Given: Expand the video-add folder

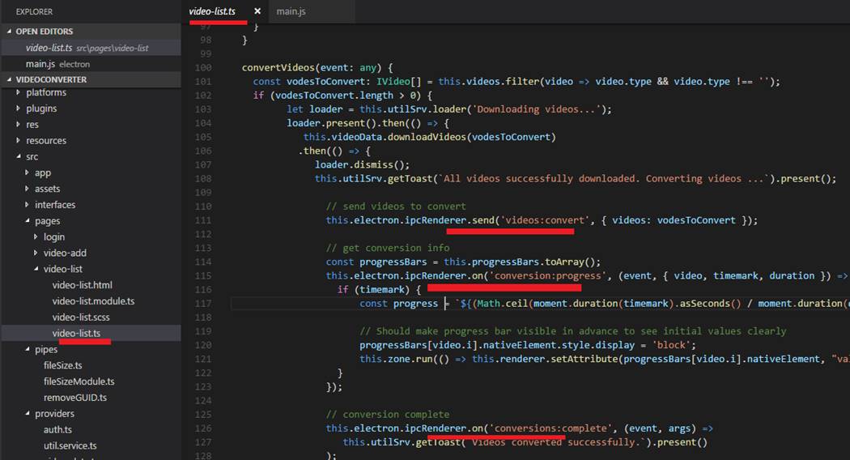Looking at the screenshot, I should 65,253.
